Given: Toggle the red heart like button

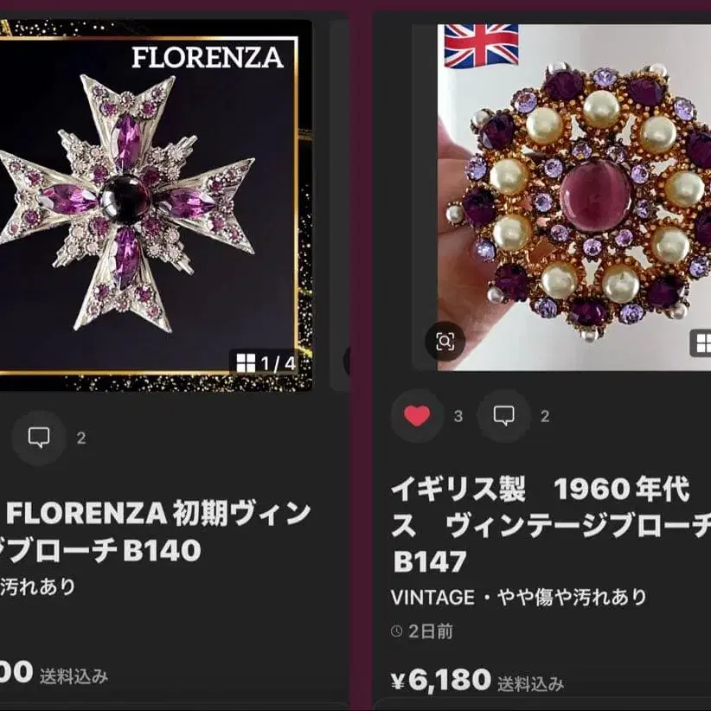Looking at the screenshot, I should (417, 416).
